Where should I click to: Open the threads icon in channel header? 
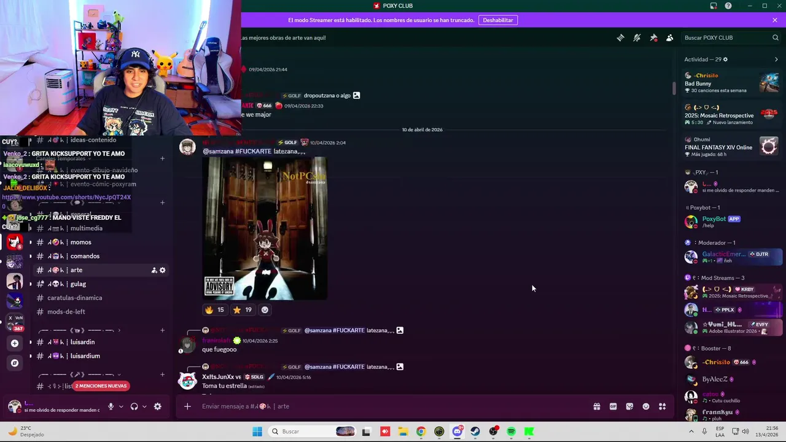[x=621, y=37]
